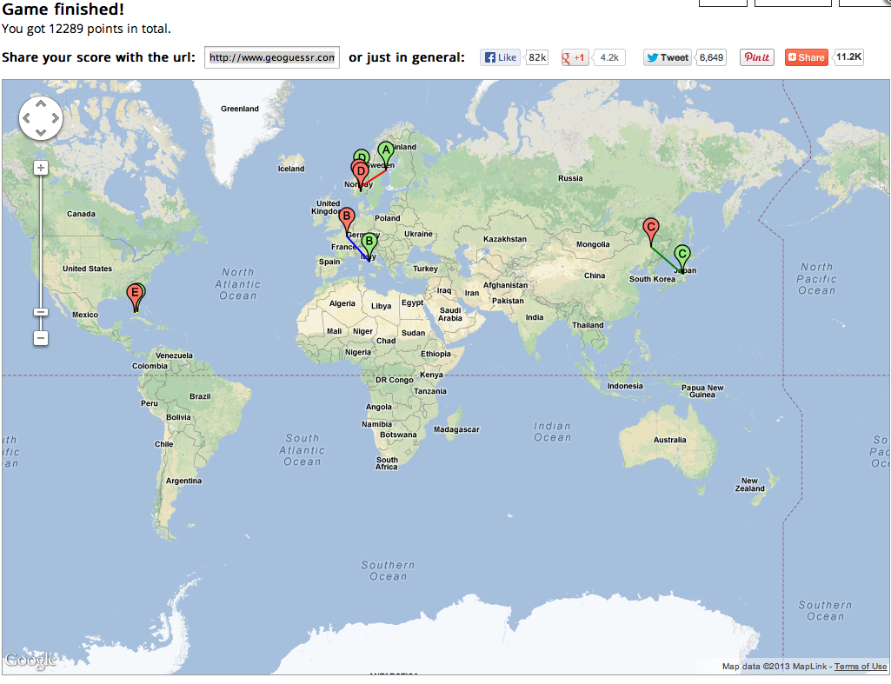Click the Iceland label on map
The image size is (891, 684).
(291, 168)
